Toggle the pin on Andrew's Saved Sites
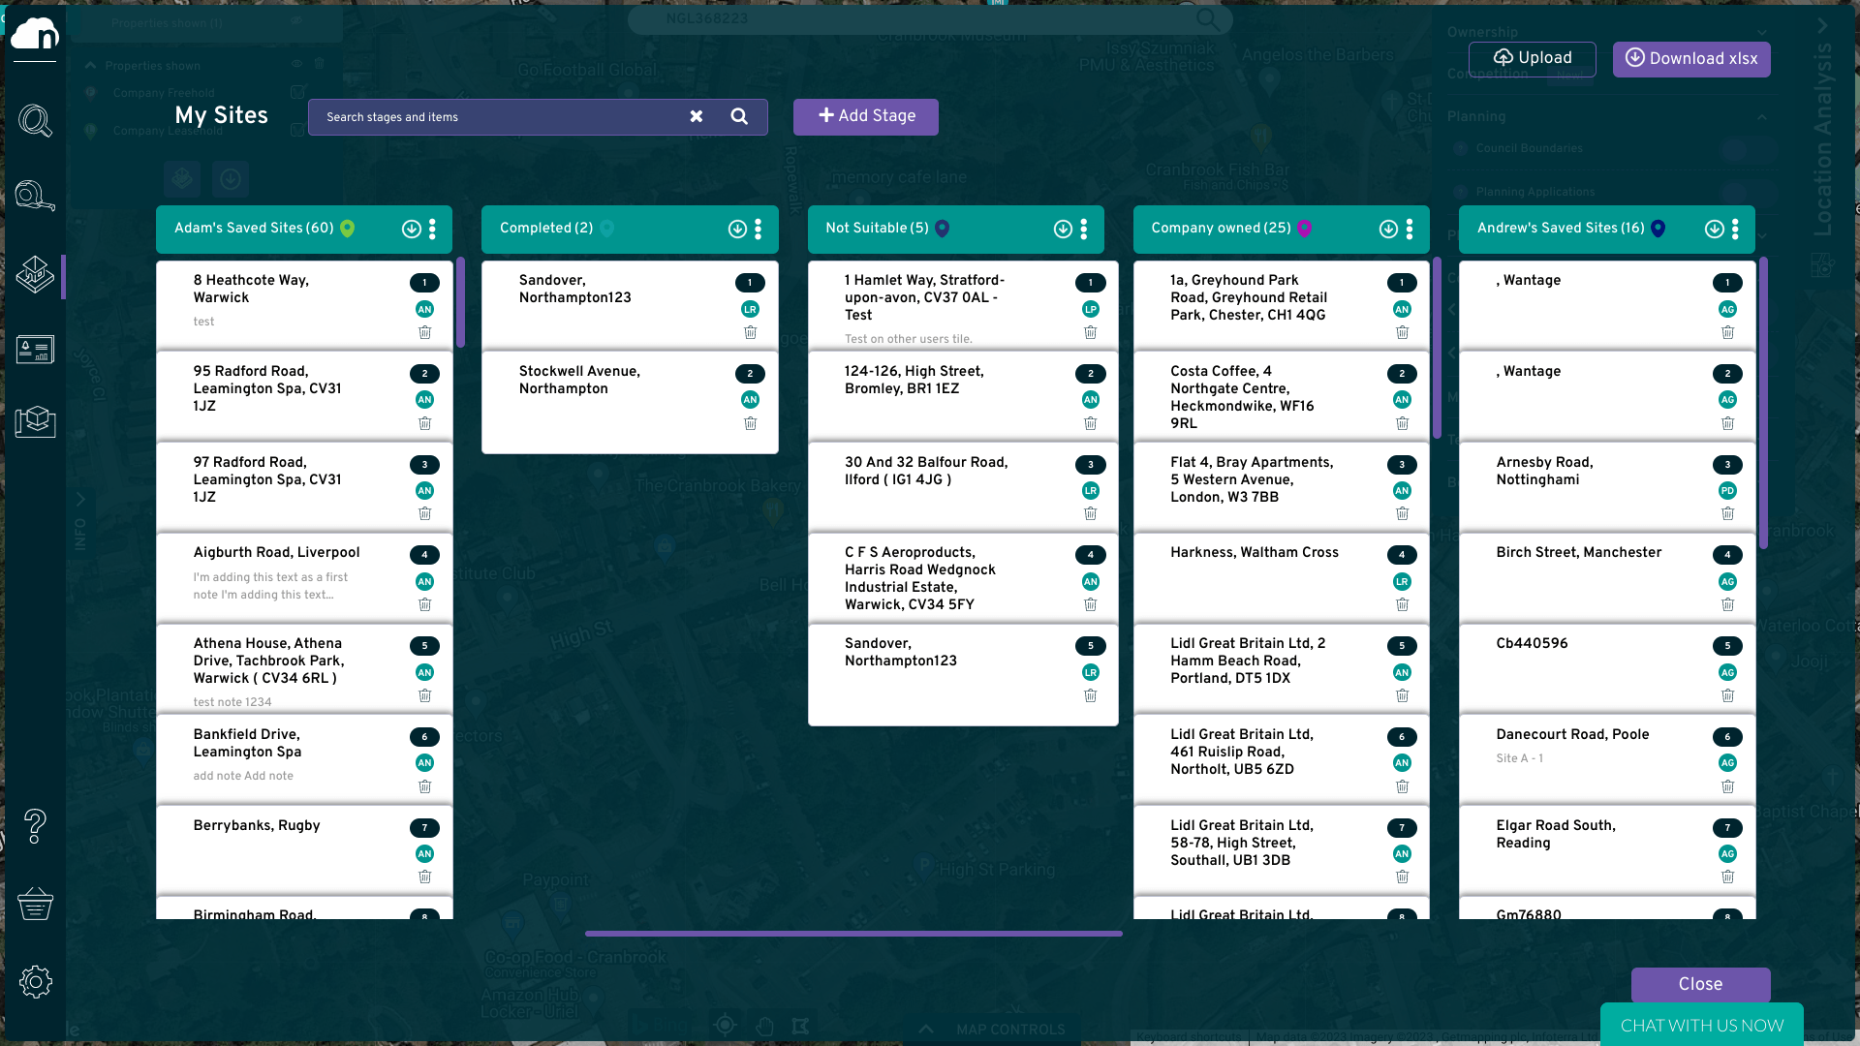1860x1046 pixels. coord(1658,229)
